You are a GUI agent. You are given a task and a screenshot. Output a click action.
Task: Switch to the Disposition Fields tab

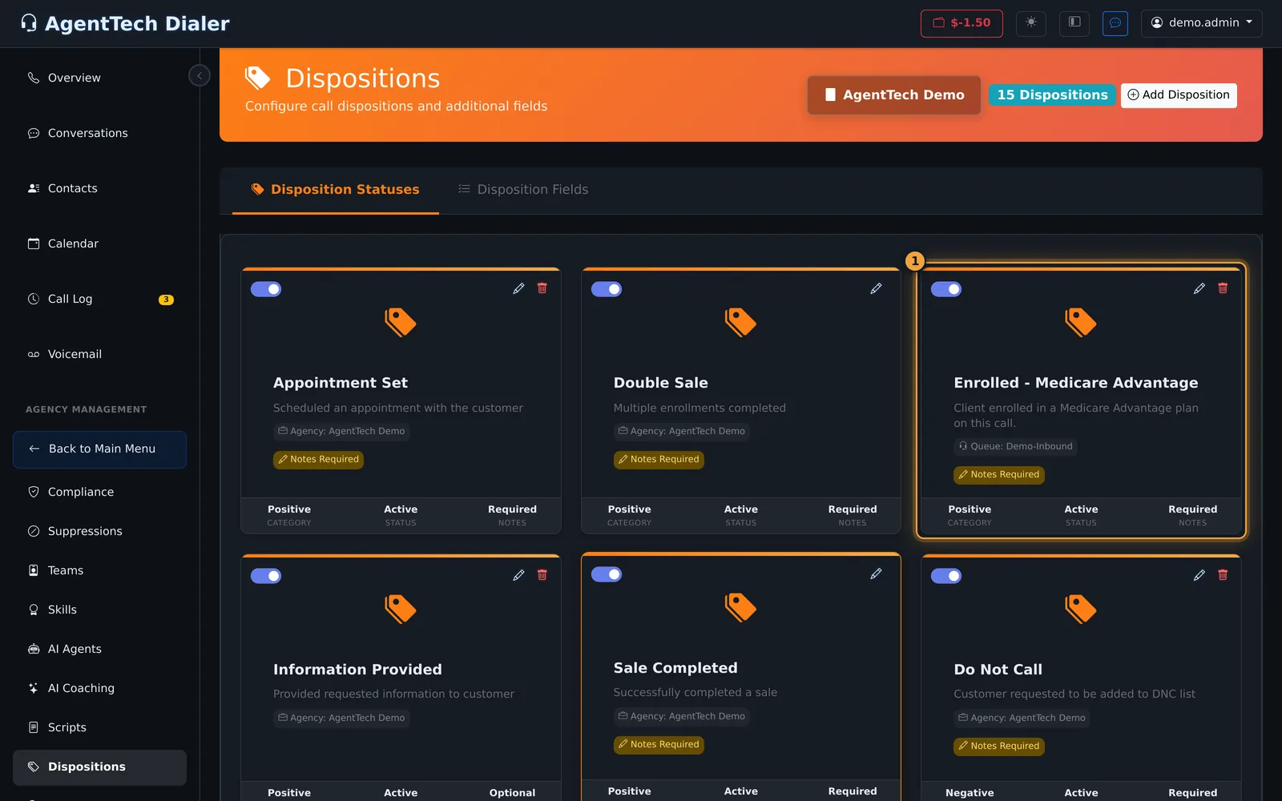523,190
